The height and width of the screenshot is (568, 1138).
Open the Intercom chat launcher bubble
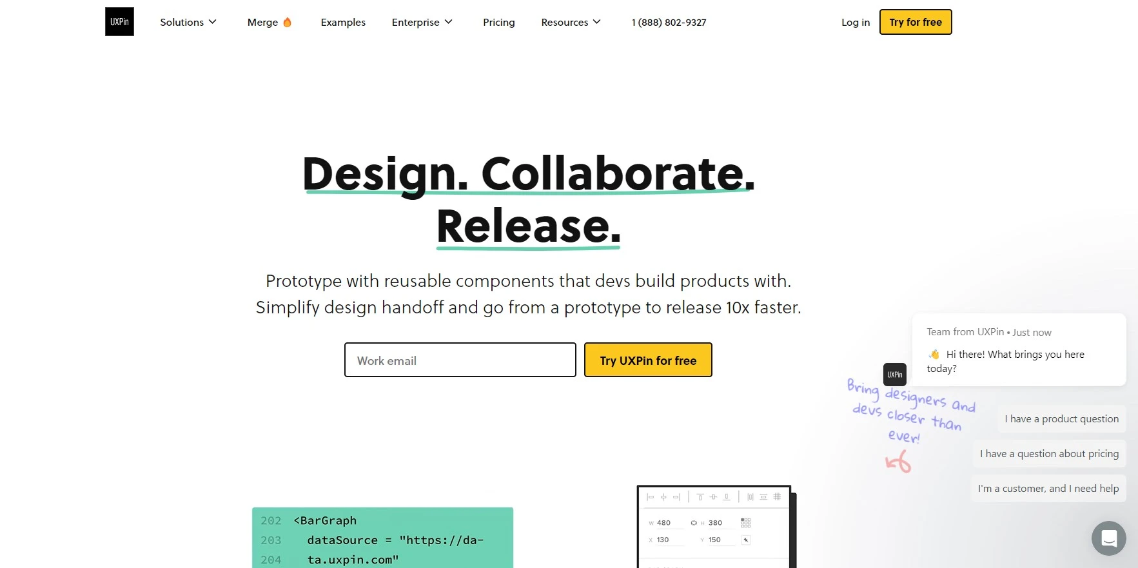[1108, 538]
